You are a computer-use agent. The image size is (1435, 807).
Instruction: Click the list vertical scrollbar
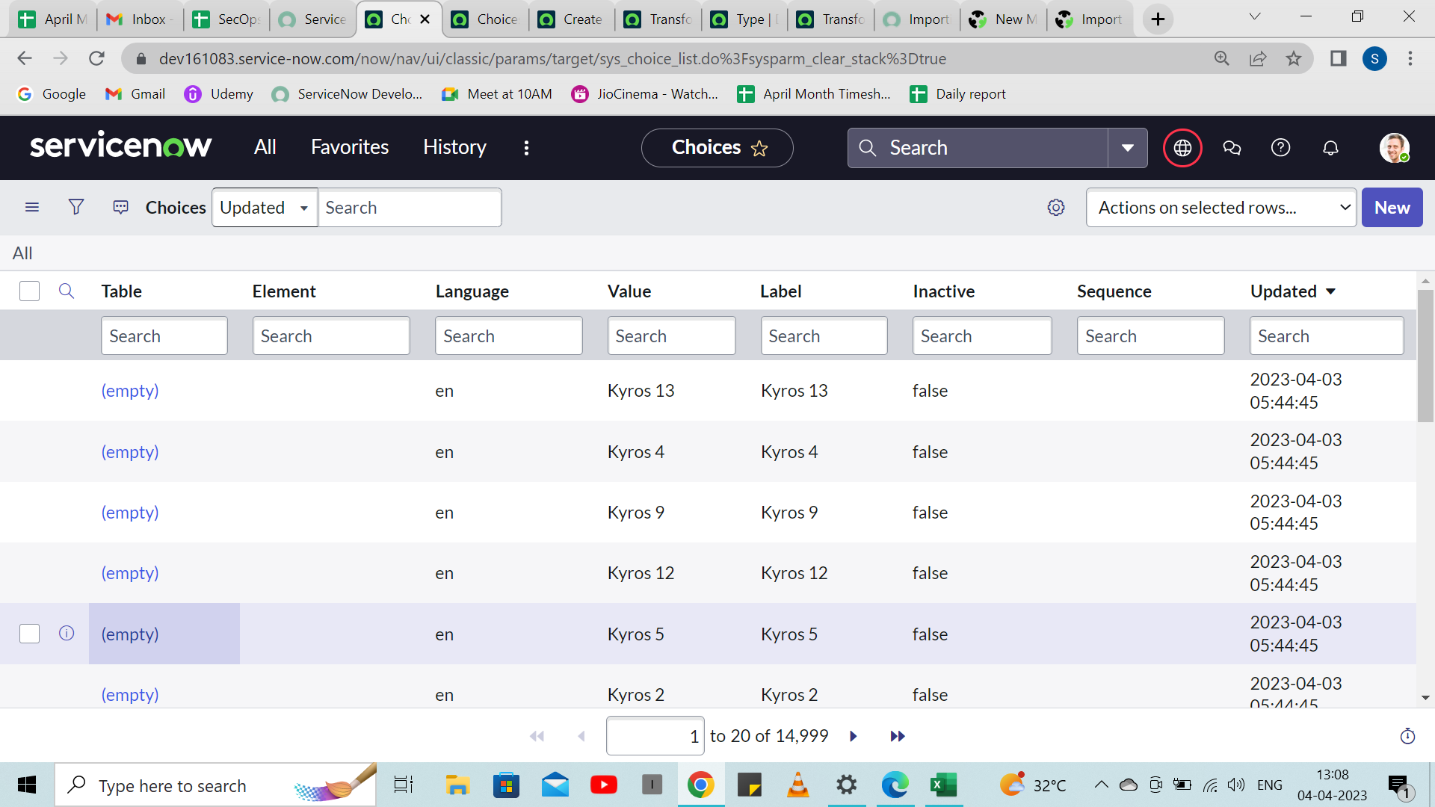tap(1425, 357)
